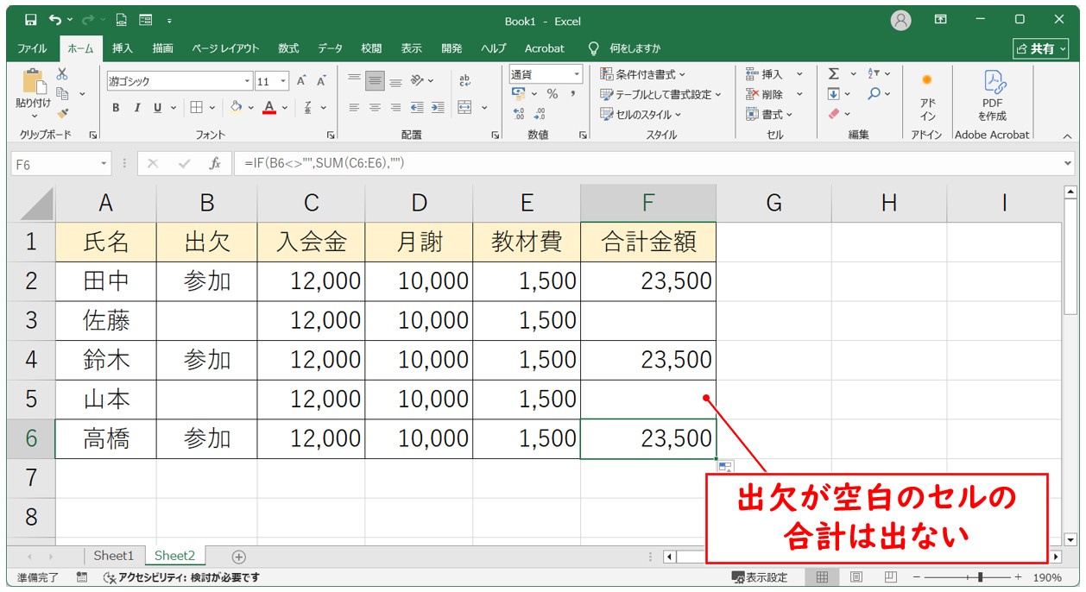Click the percent style icon
The image size is (1086, 592).
[x=552, y=94]
